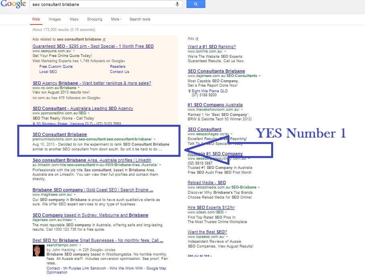
Task: Click the 'Contact Us' sitelink
Action: (120, 72)
